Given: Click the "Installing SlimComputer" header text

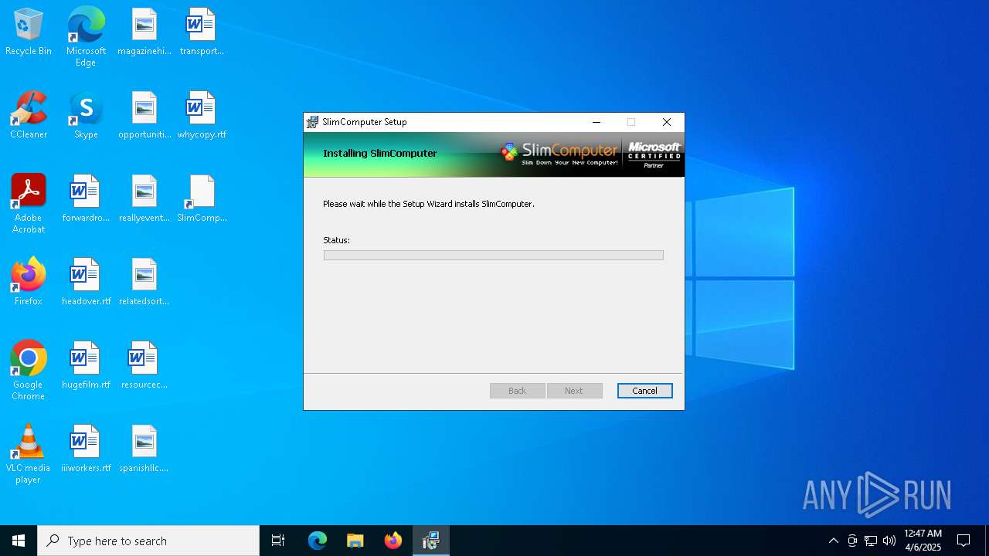Looking at the screenshot, I should click(380, 153).
